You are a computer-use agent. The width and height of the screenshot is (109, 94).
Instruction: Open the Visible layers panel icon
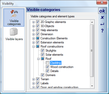[x=14, y=34]
